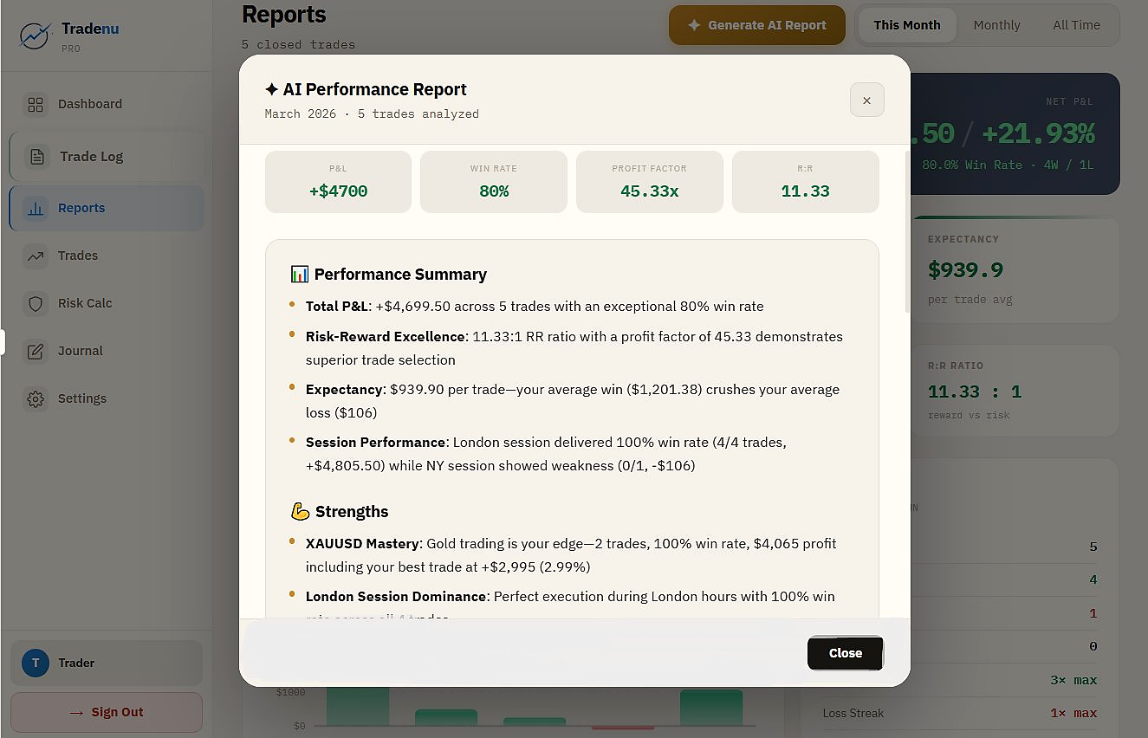Close the AI report with the Close button
Image resolution: width=1148 pixels, height=738 pixels.
[x=845, y=653]
